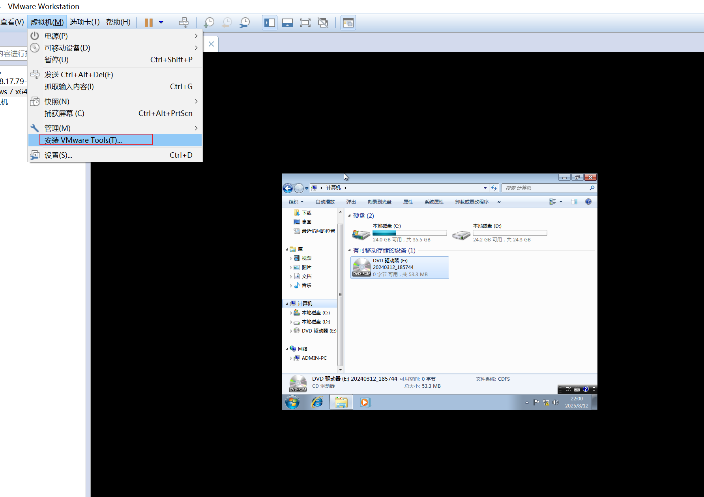Click the Unity mode toolbar icon

coord(323,22)
